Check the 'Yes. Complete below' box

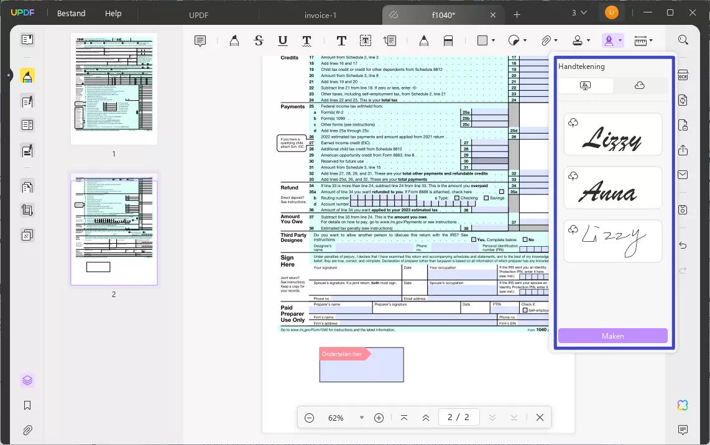pyautogui.click(x=474, y=239)
